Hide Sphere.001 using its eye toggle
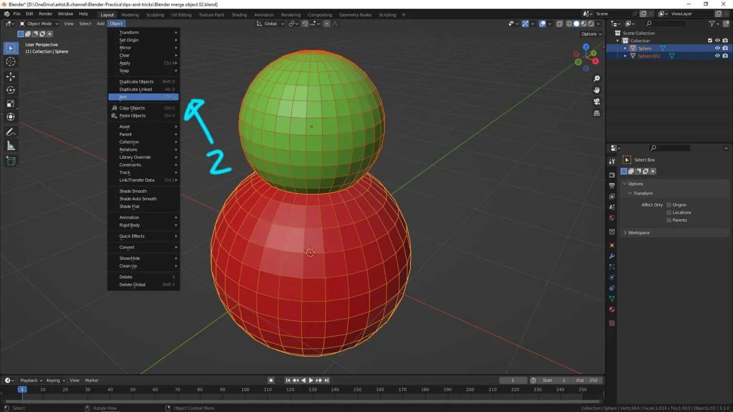The height and width of the screenshot is (412, 733). click(x=717, y=55)
